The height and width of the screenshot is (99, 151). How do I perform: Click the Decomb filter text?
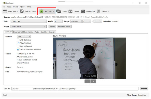pyautogui.click(x=20, y=67)
